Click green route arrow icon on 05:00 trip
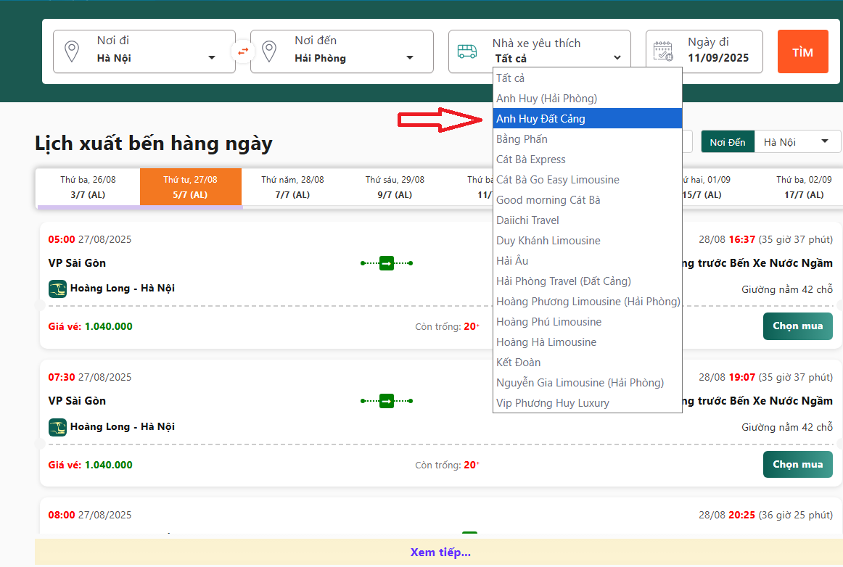 pyautogui.click(x=387, y=263)
